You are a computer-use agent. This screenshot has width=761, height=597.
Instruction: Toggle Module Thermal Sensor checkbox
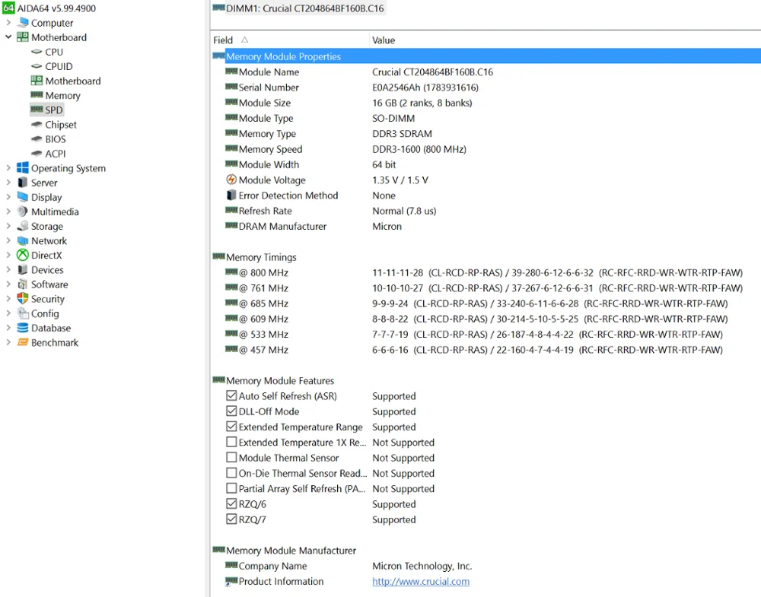click(231, 457)
